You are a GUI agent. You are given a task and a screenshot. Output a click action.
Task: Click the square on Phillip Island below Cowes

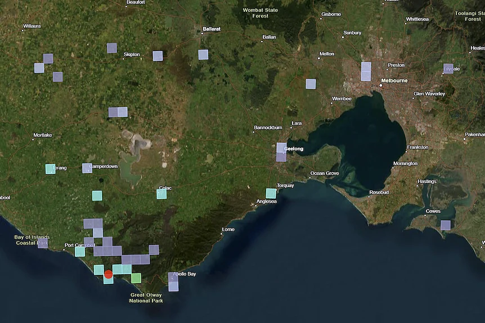[x=446, y=225]
